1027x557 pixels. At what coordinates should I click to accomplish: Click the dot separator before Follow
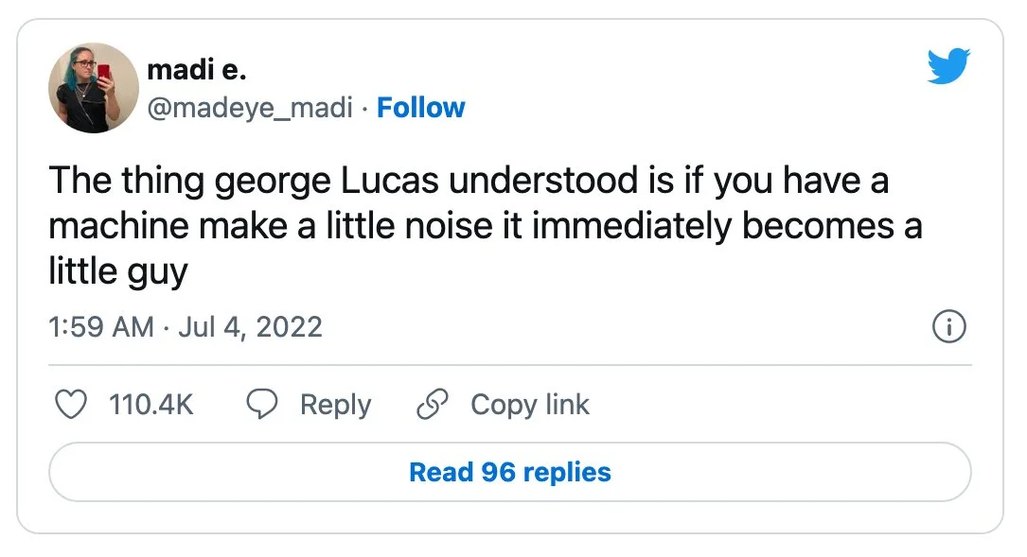tap(364, 109)
